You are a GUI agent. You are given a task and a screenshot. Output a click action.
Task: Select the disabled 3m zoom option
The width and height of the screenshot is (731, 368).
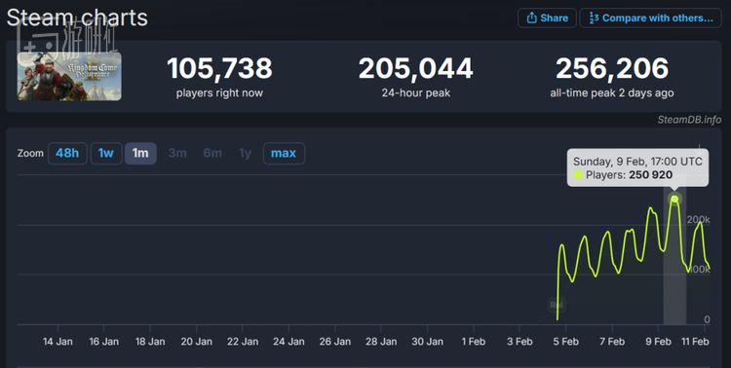[x=177, y=153]
